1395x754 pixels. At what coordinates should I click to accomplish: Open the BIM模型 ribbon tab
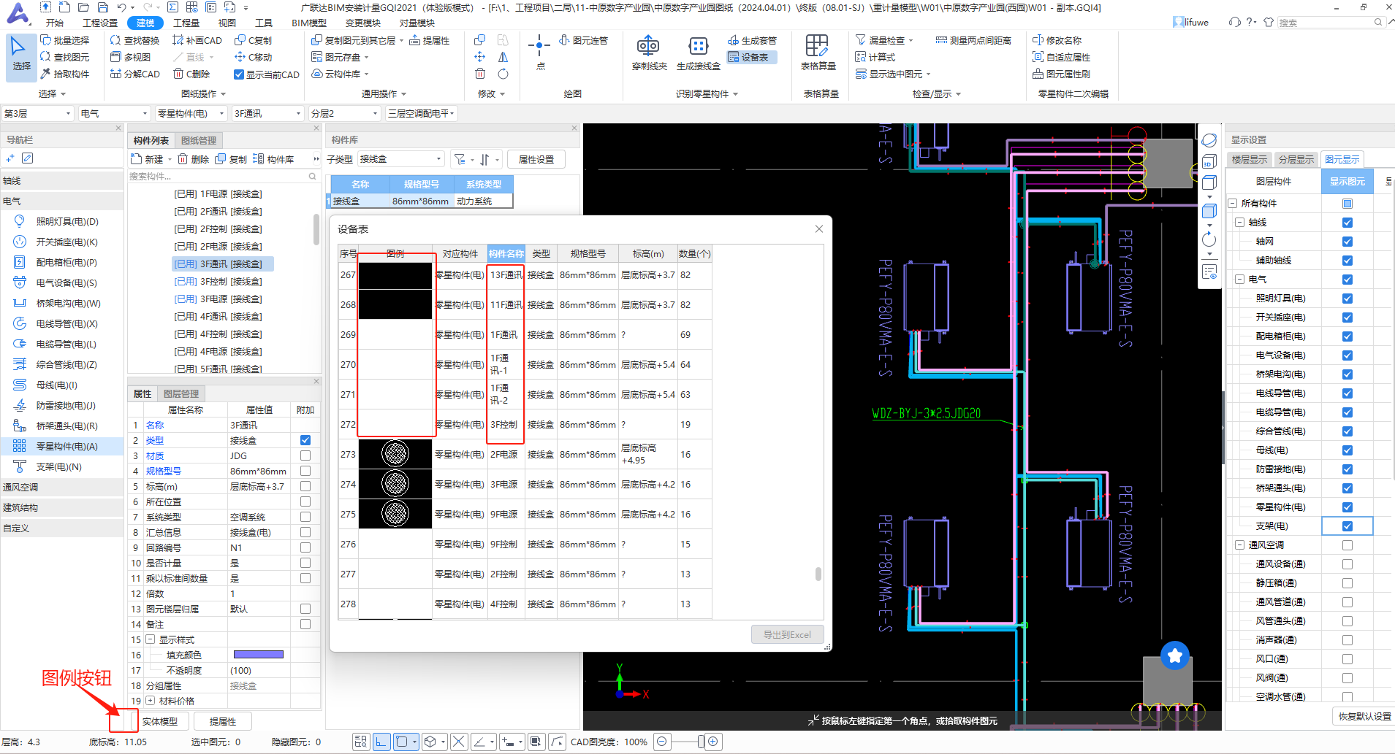[x=309, y=23]
